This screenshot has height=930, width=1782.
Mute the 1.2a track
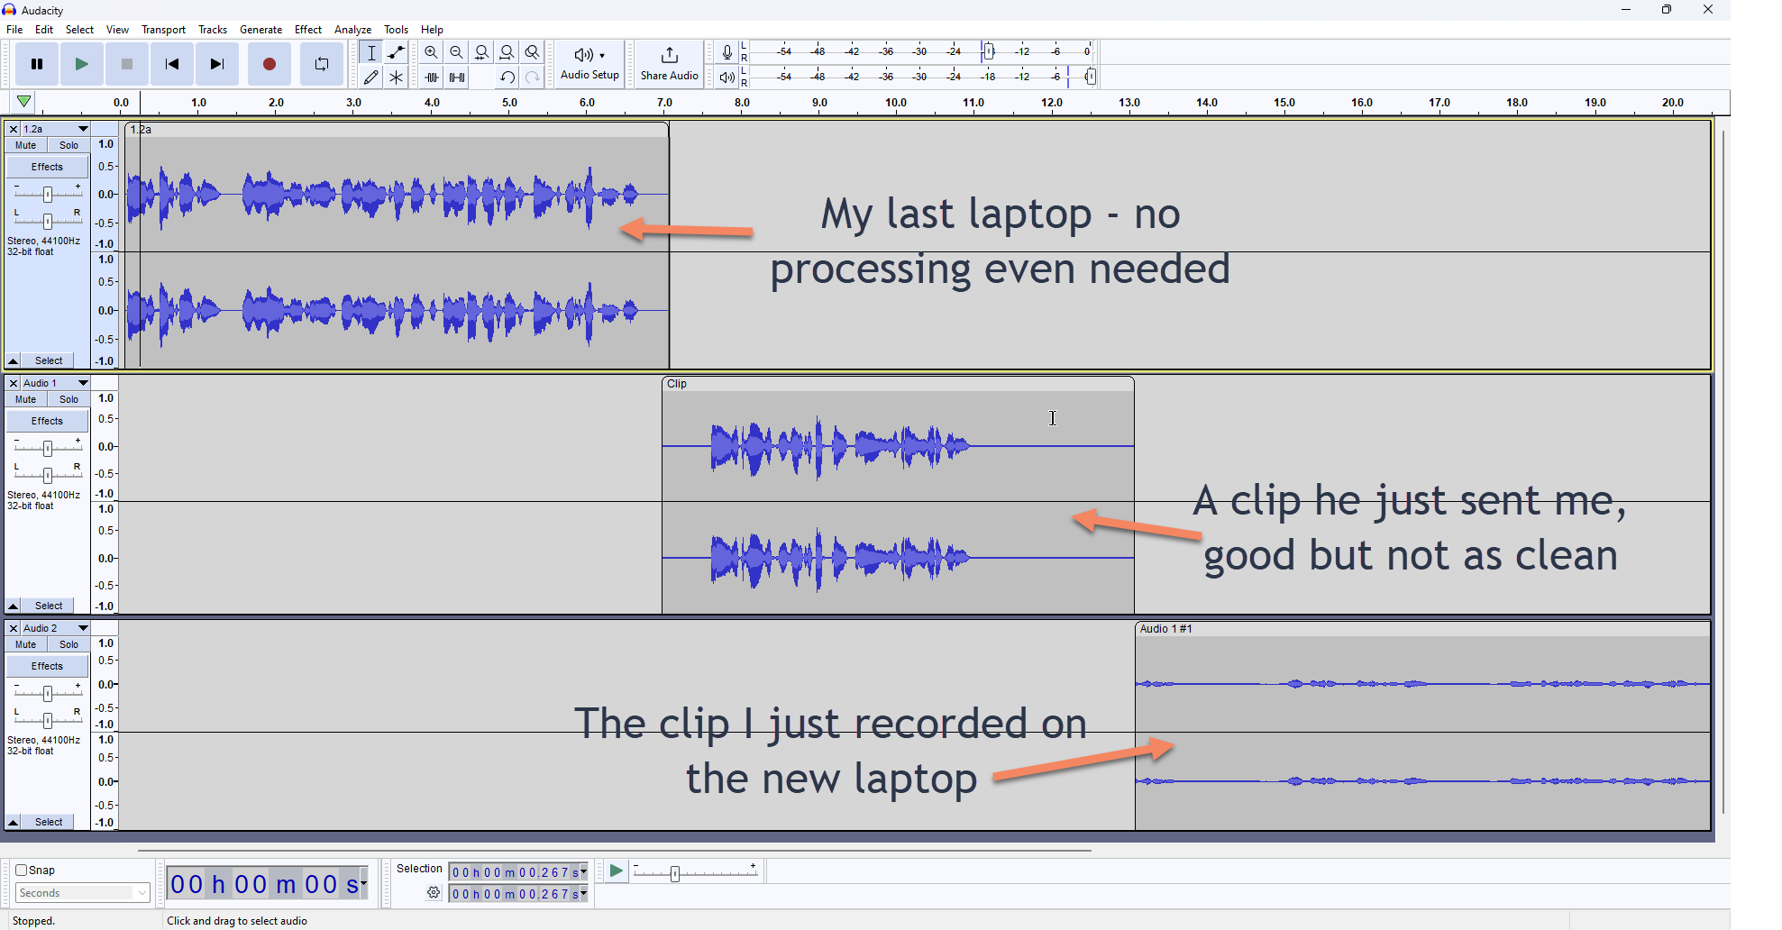25,145
